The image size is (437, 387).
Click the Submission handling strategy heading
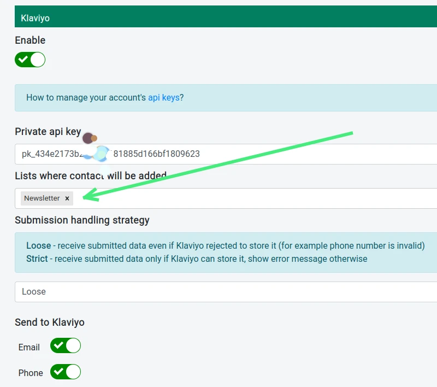pyautogui.click(x=82, y=220)
